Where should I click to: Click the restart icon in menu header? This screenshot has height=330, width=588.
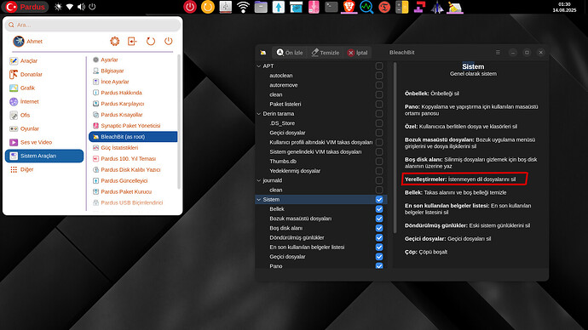(151, 41)
